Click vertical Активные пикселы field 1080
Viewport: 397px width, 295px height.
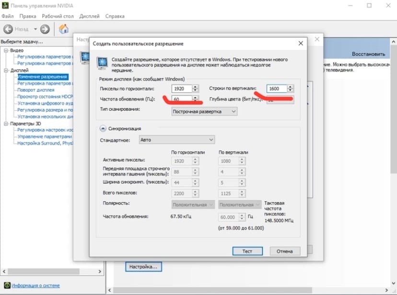229,161
